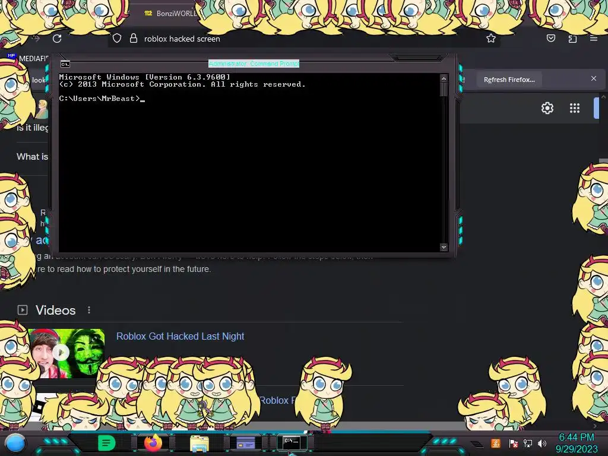Viewport: 608px width, 456px height.
Task: Open File Explorer from the taskbar
Action: click(x=199, y=443)
